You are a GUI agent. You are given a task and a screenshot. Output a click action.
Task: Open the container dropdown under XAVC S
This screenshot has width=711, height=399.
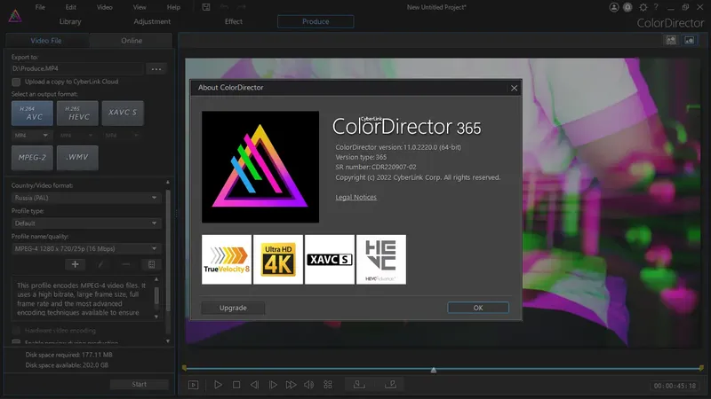coord(123,136)
